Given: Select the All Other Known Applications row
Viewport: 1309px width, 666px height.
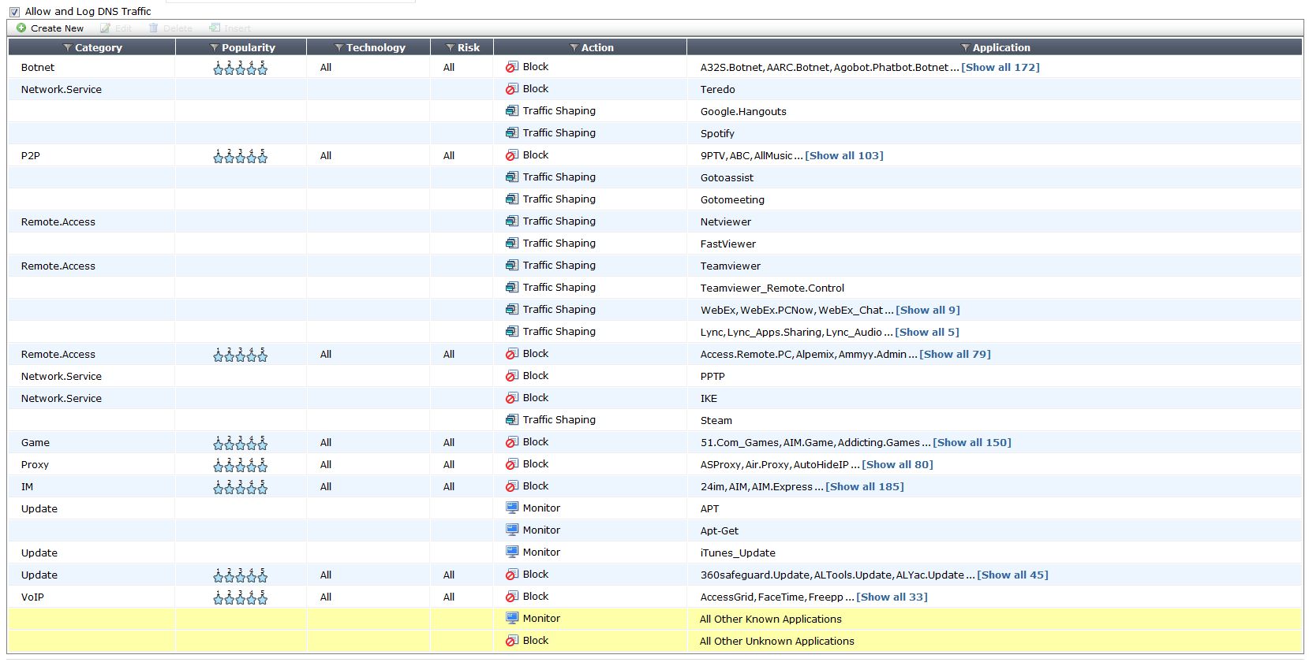Looking at the screenshot, I should 770,619.
